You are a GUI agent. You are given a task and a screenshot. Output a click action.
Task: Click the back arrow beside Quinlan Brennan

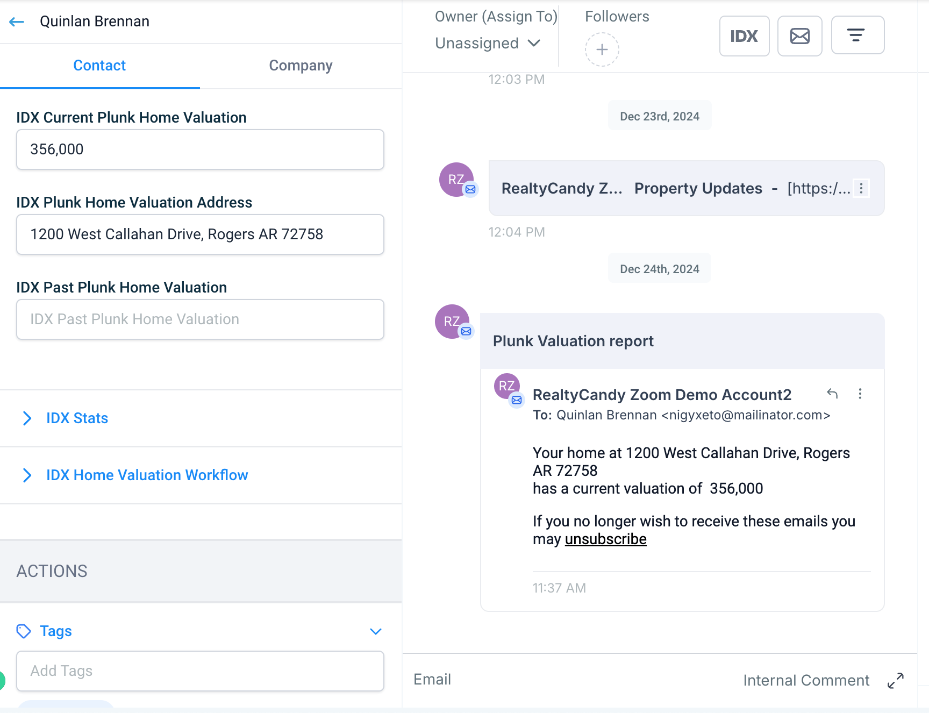coord(17,22)
